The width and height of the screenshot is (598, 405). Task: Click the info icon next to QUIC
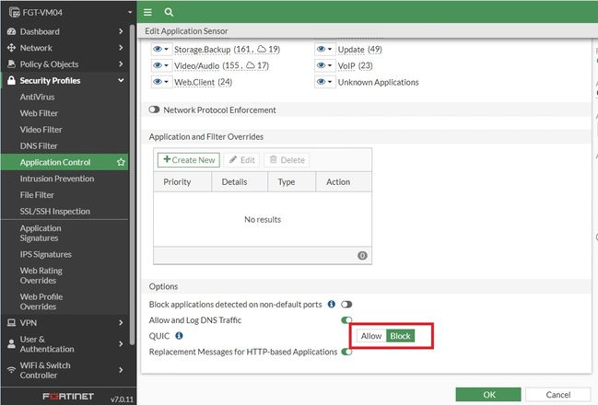coord(179,336)
